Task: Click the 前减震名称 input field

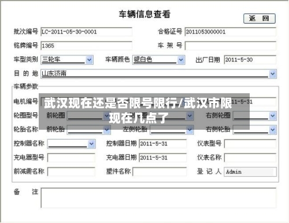Action: pyautogui.click(x=71, y=171)
